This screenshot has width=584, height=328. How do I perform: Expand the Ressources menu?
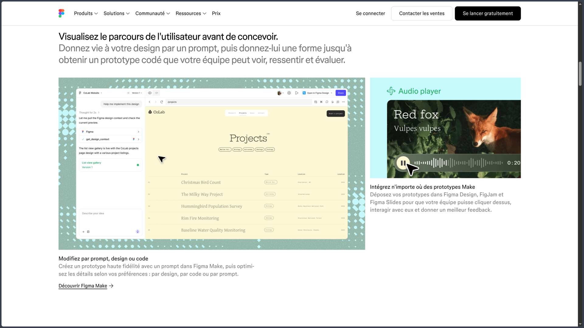point(191,13)
